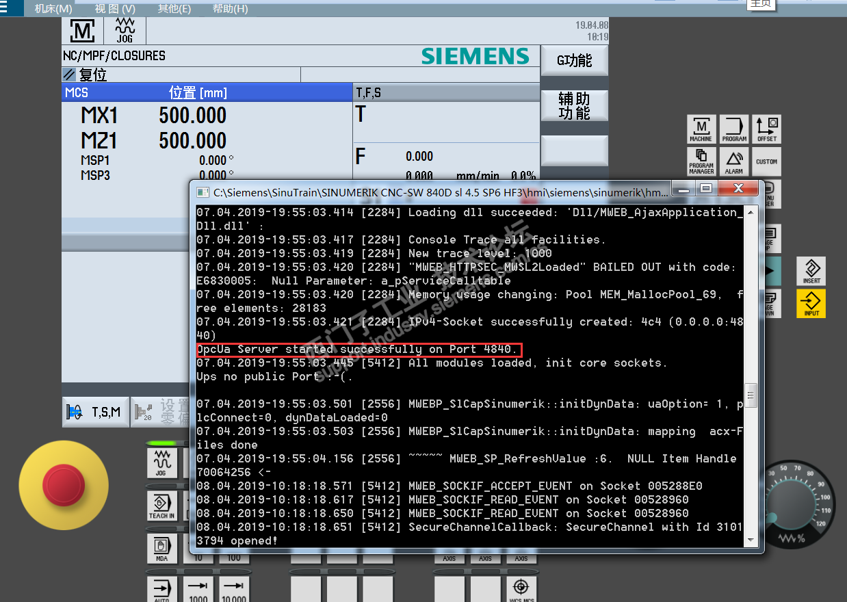Select JOG mode on machine control panel
847x602 pixels.
[161, 463]
